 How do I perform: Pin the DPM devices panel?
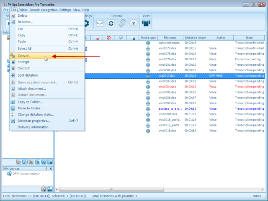(x=46, y=168)
